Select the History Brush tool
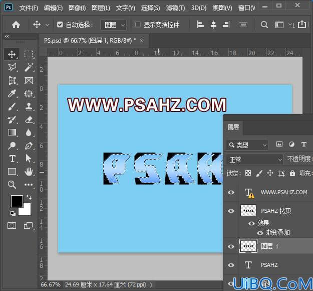313x291 pixels. (x=12, y=119)
